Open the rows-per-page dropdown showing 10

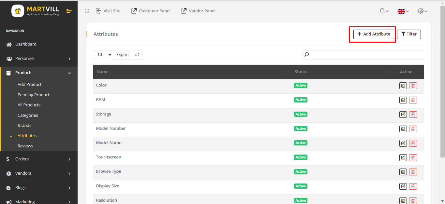[x=103, y=55]
